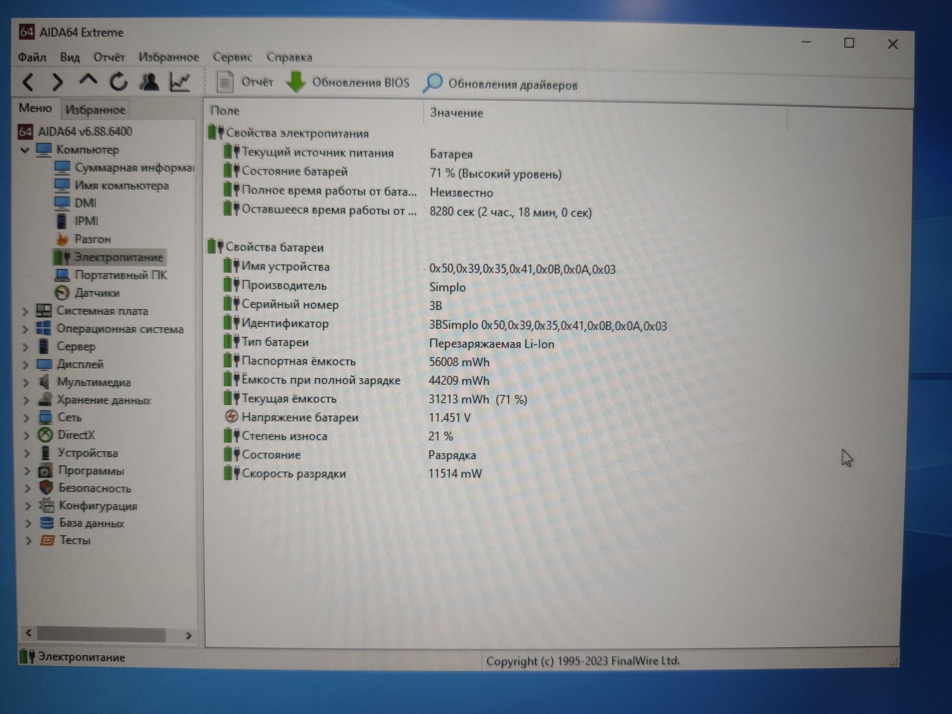
Task: Open the graph chart toolbar icon
Action: coord(180,82)
